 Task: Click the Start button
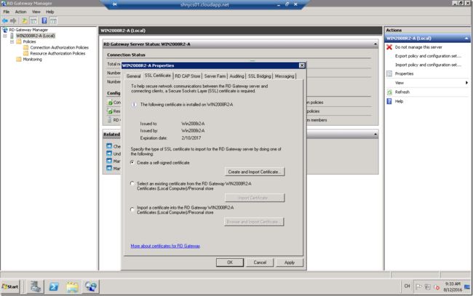(10, 287)
